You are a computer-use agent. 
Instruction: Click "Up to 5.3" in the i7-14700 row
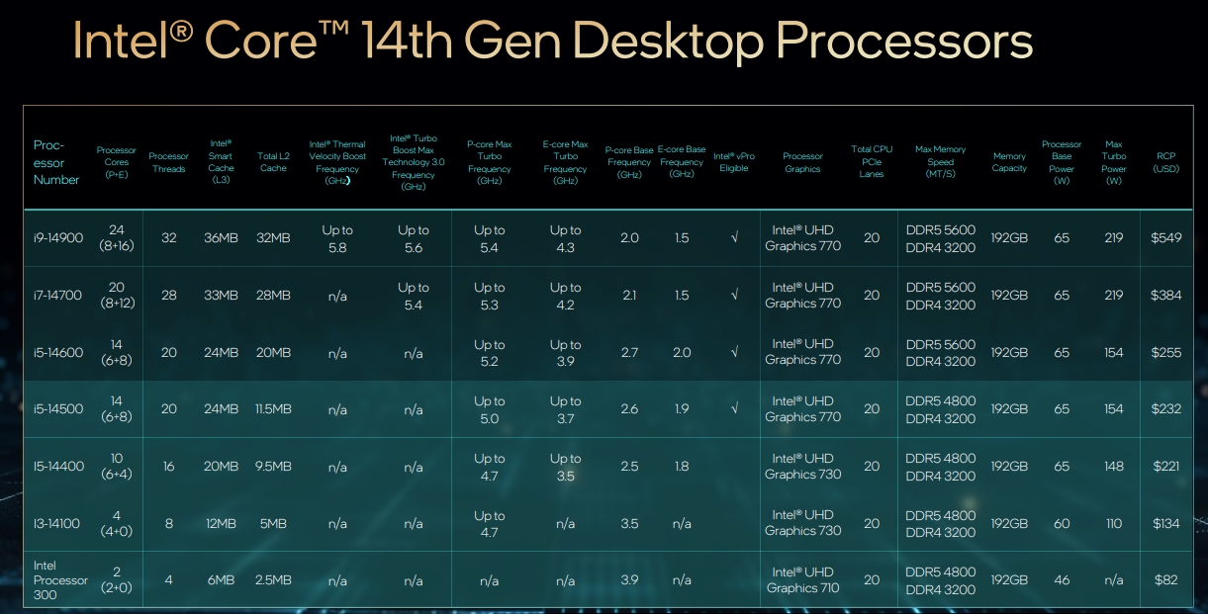(x=490, y=296)
